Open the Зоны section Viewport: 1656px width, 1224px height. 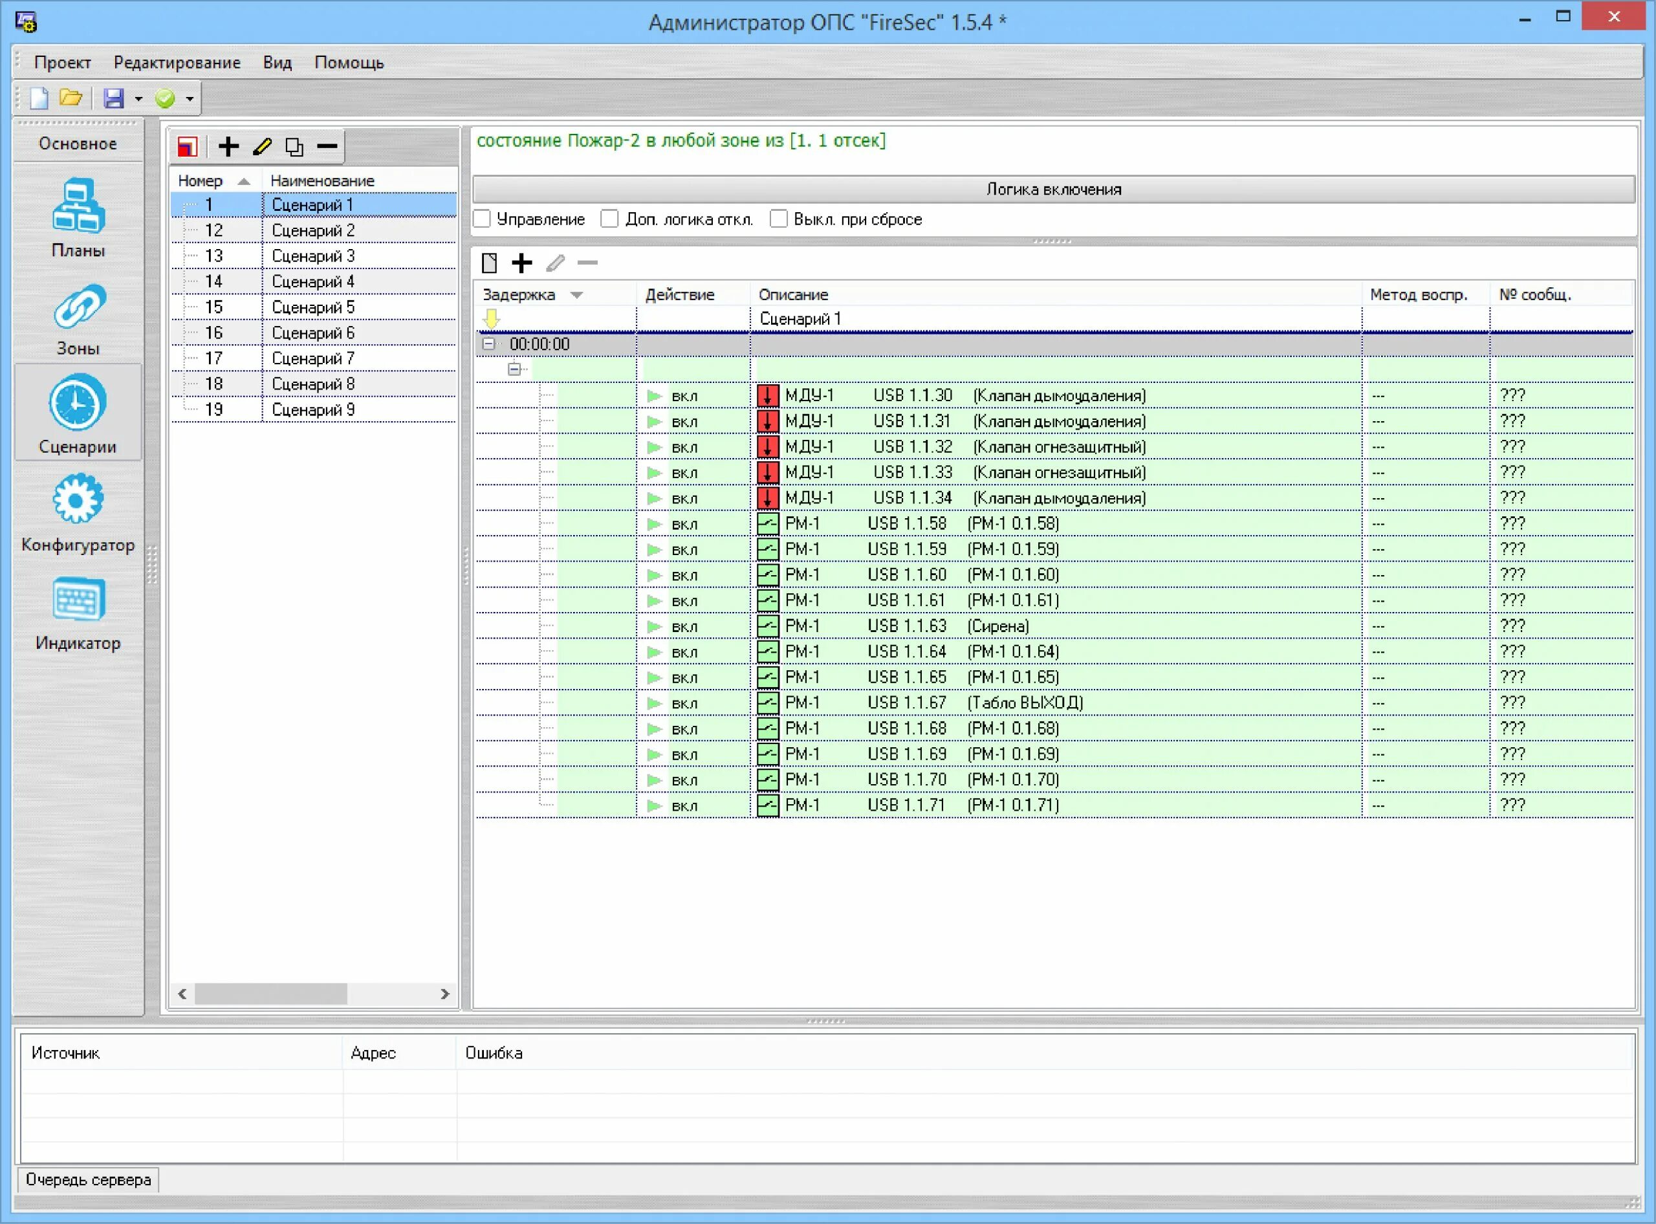[x=78, y=320]
